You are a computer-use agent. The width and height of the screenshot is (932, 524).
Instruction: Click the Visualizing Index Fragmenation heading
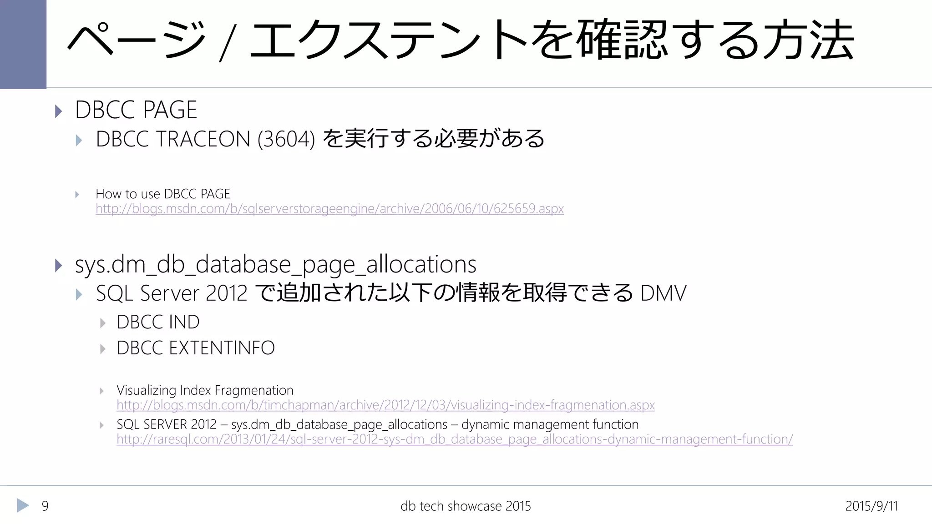click(205, 390)
